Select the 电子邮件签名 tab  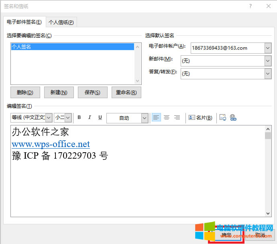(24, 22)
